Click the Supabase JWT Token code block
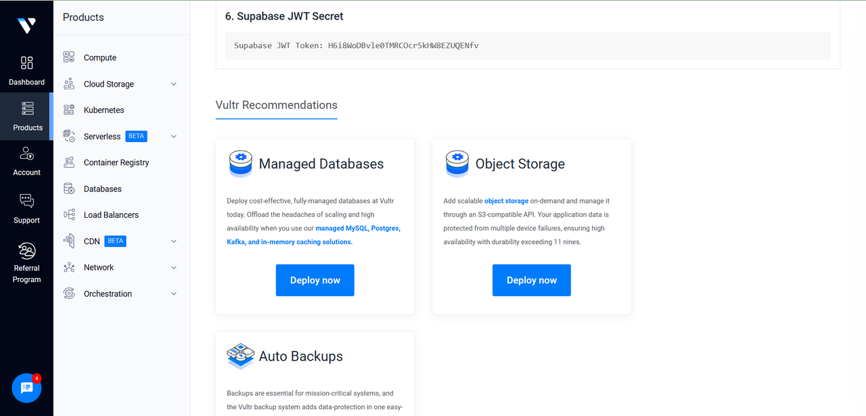 tap(528, 46)
